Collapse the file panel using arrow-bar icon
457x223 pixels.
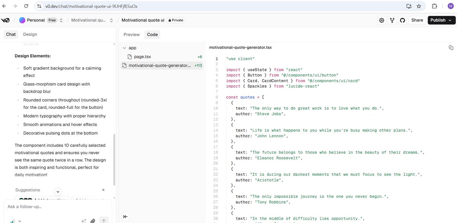tap(125, 217)
